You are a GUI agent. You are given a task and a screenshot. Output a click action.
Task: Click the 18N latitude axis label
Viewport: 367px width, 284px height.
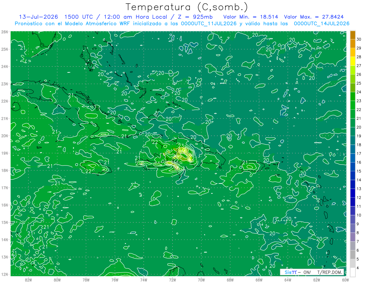point(4,170)
